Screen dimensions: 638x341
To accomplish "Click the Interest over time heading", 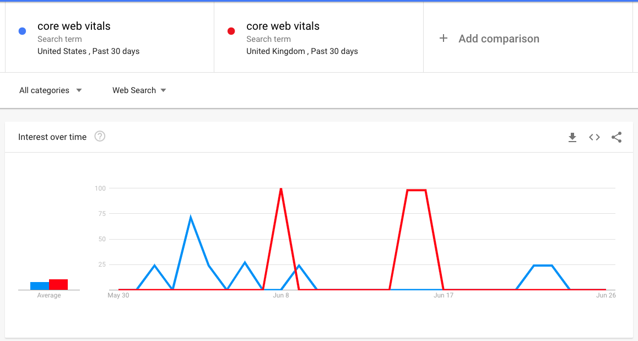I will click(52, 137).
